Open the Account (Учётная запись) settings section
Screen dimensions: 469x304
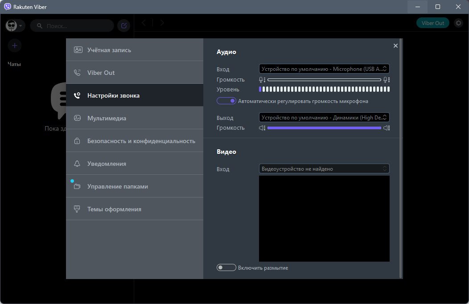(135, 49)
